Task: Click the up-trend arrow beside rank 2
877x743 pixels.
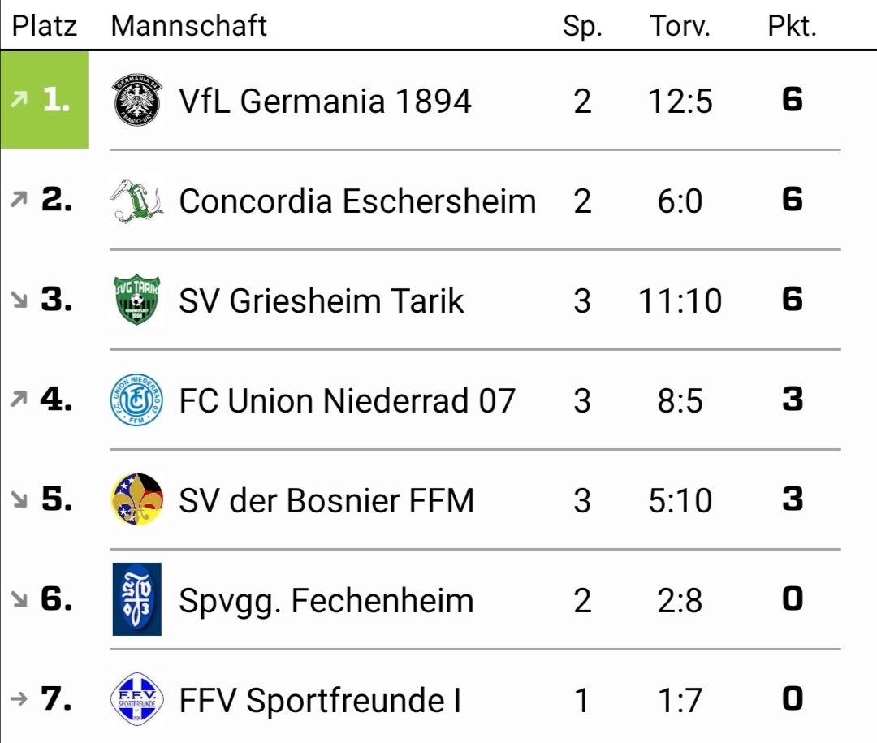Action: pos(19,199)
